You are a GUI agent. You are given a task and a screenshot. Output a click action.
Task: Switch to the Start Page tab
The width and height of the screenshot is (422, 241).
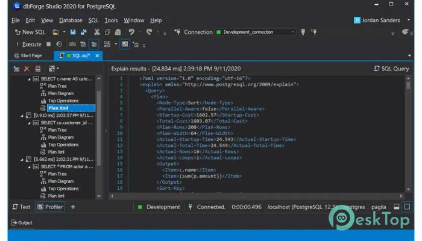pos(28,55)
